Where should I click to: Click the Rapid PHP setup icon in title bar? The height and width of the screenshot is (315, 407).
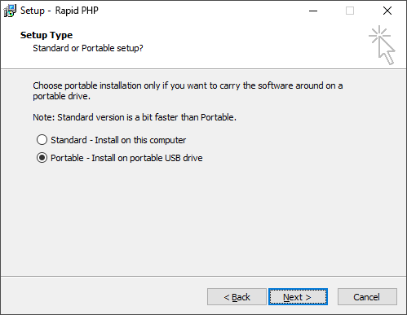(10, 11)
